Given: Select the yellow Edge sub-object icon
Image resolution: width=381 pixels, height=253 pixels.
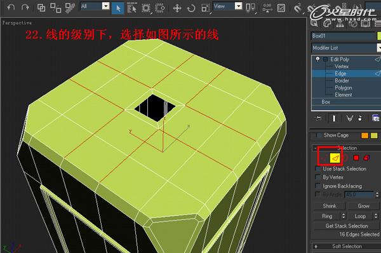Looking at the screenshot, I should pos(335,158).
